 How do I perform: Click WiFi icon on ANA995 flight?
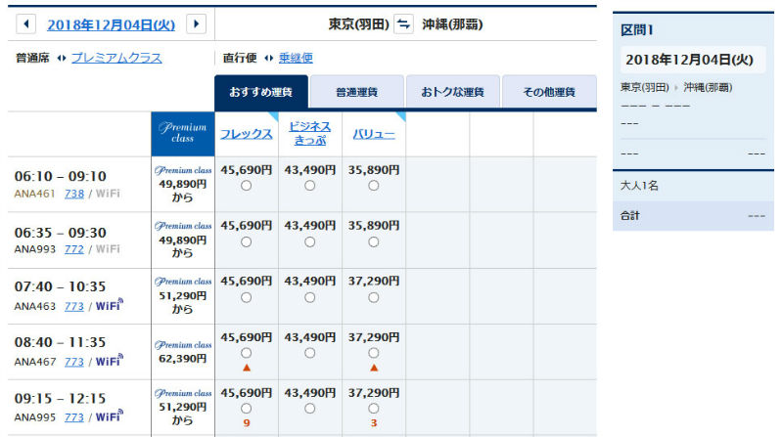tap(109, 416)
